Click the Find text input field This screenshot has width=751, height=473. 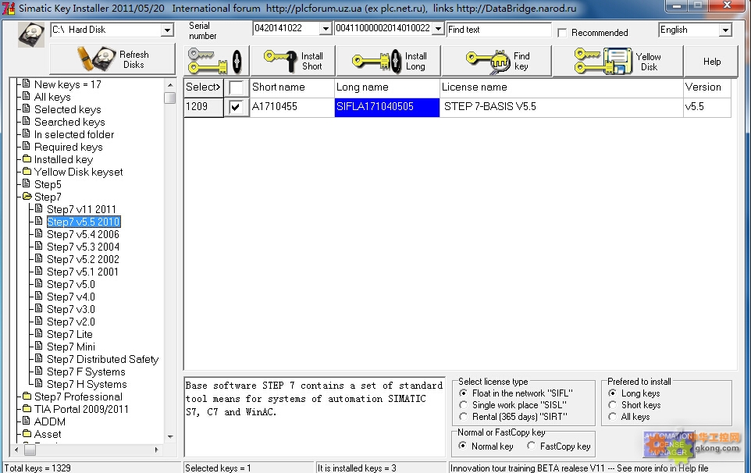point(499,30)
